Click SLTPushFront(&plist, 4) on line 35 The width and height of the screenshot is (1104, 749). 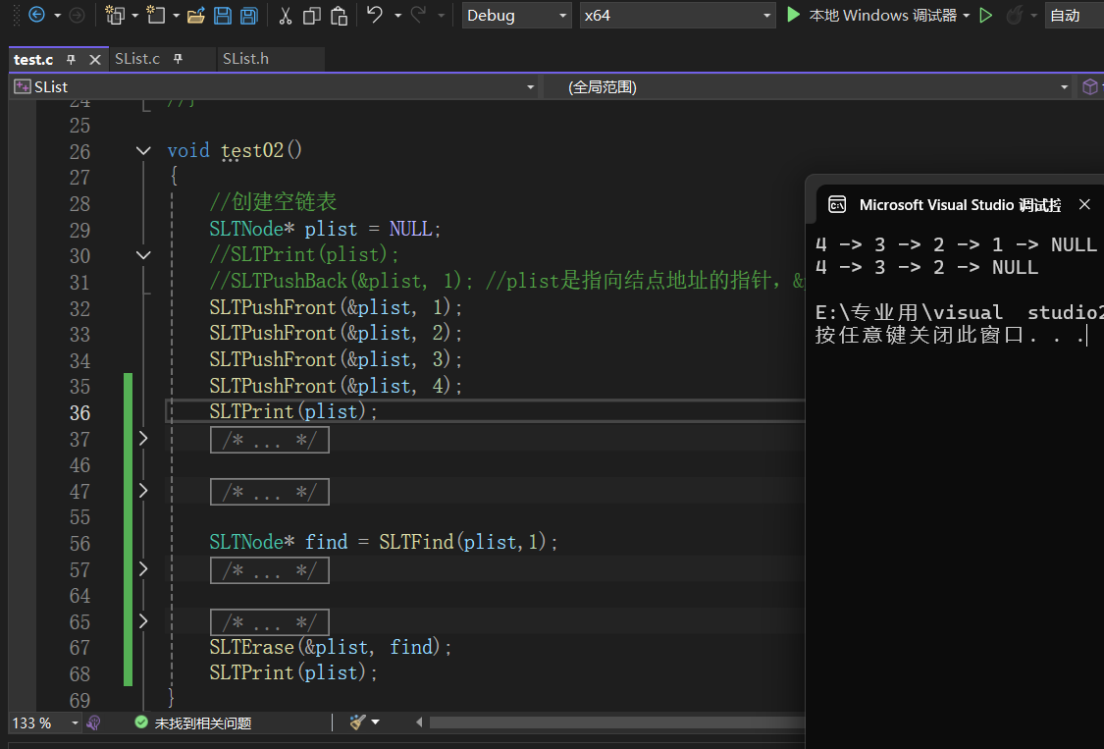coord(336,386)
